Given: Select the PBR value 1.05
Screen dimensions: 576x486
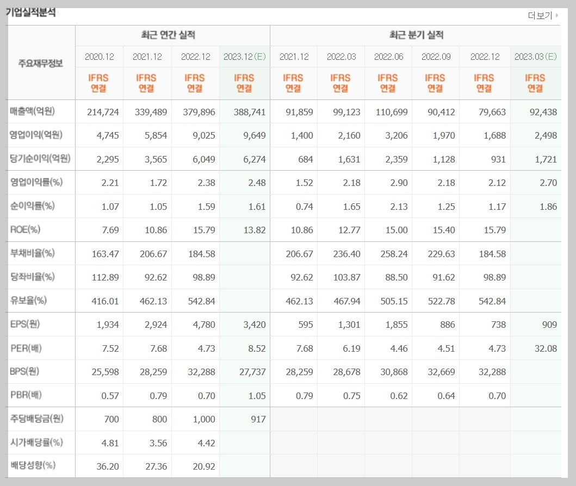Looking at the screenshot, I should click(x=257, y=396).
